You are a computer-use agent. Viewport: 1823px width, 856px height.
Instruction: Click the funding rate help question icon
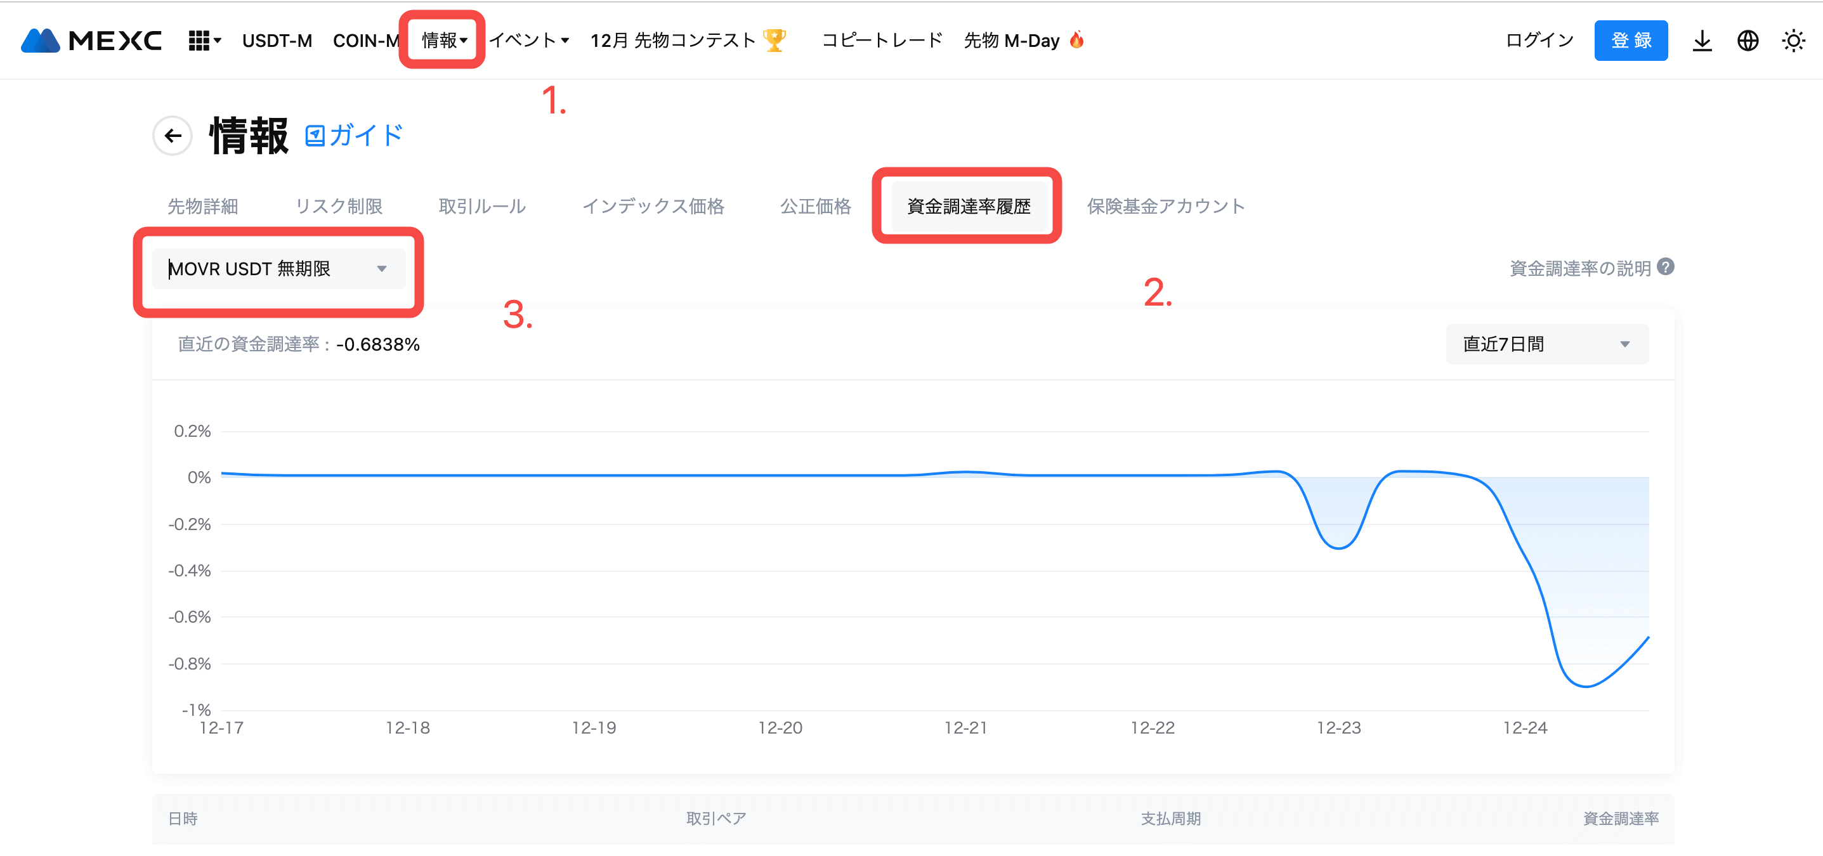click(x=1666, y=267)
